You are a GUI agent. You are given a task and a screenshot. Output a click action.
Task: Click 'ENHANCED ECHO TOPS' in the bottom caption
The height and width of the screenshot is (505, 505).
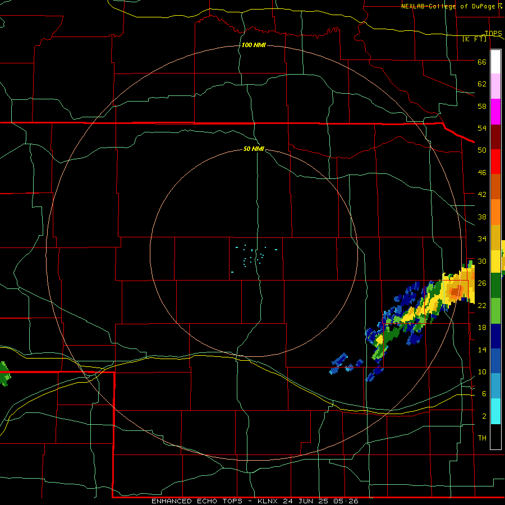pos(197,501)
